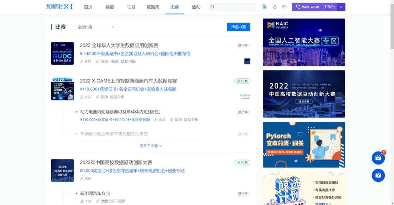Open 车辆运行数据与多车事故相关性研究 sub-competition
The width and height of the screenshot is (394, 205).
[114, 134]
